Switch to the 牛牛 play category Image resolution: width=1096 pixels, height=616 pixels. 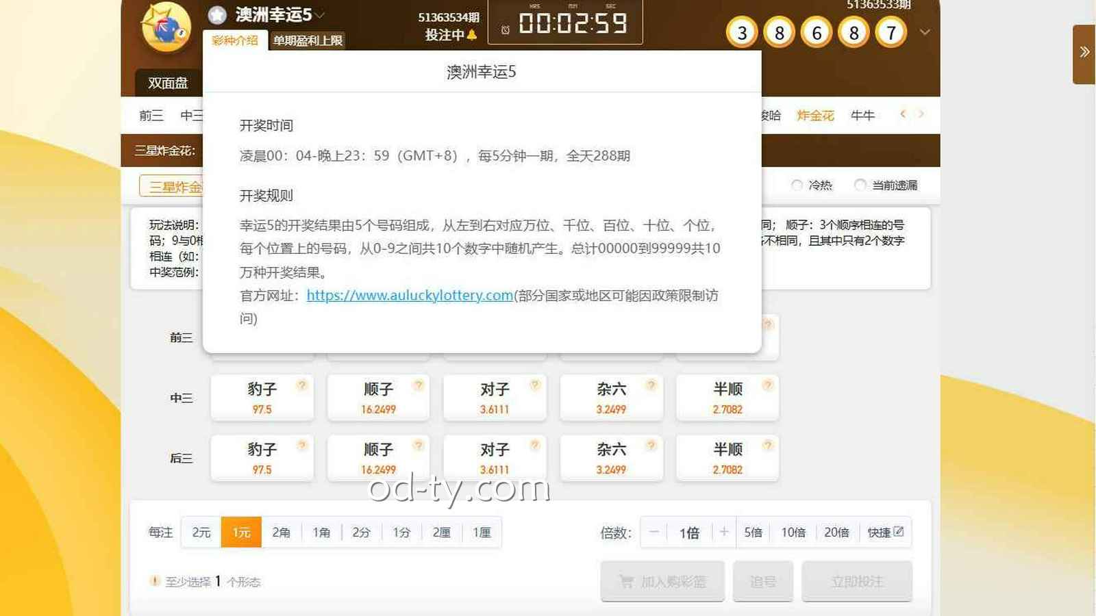click(x=862, y=116)
